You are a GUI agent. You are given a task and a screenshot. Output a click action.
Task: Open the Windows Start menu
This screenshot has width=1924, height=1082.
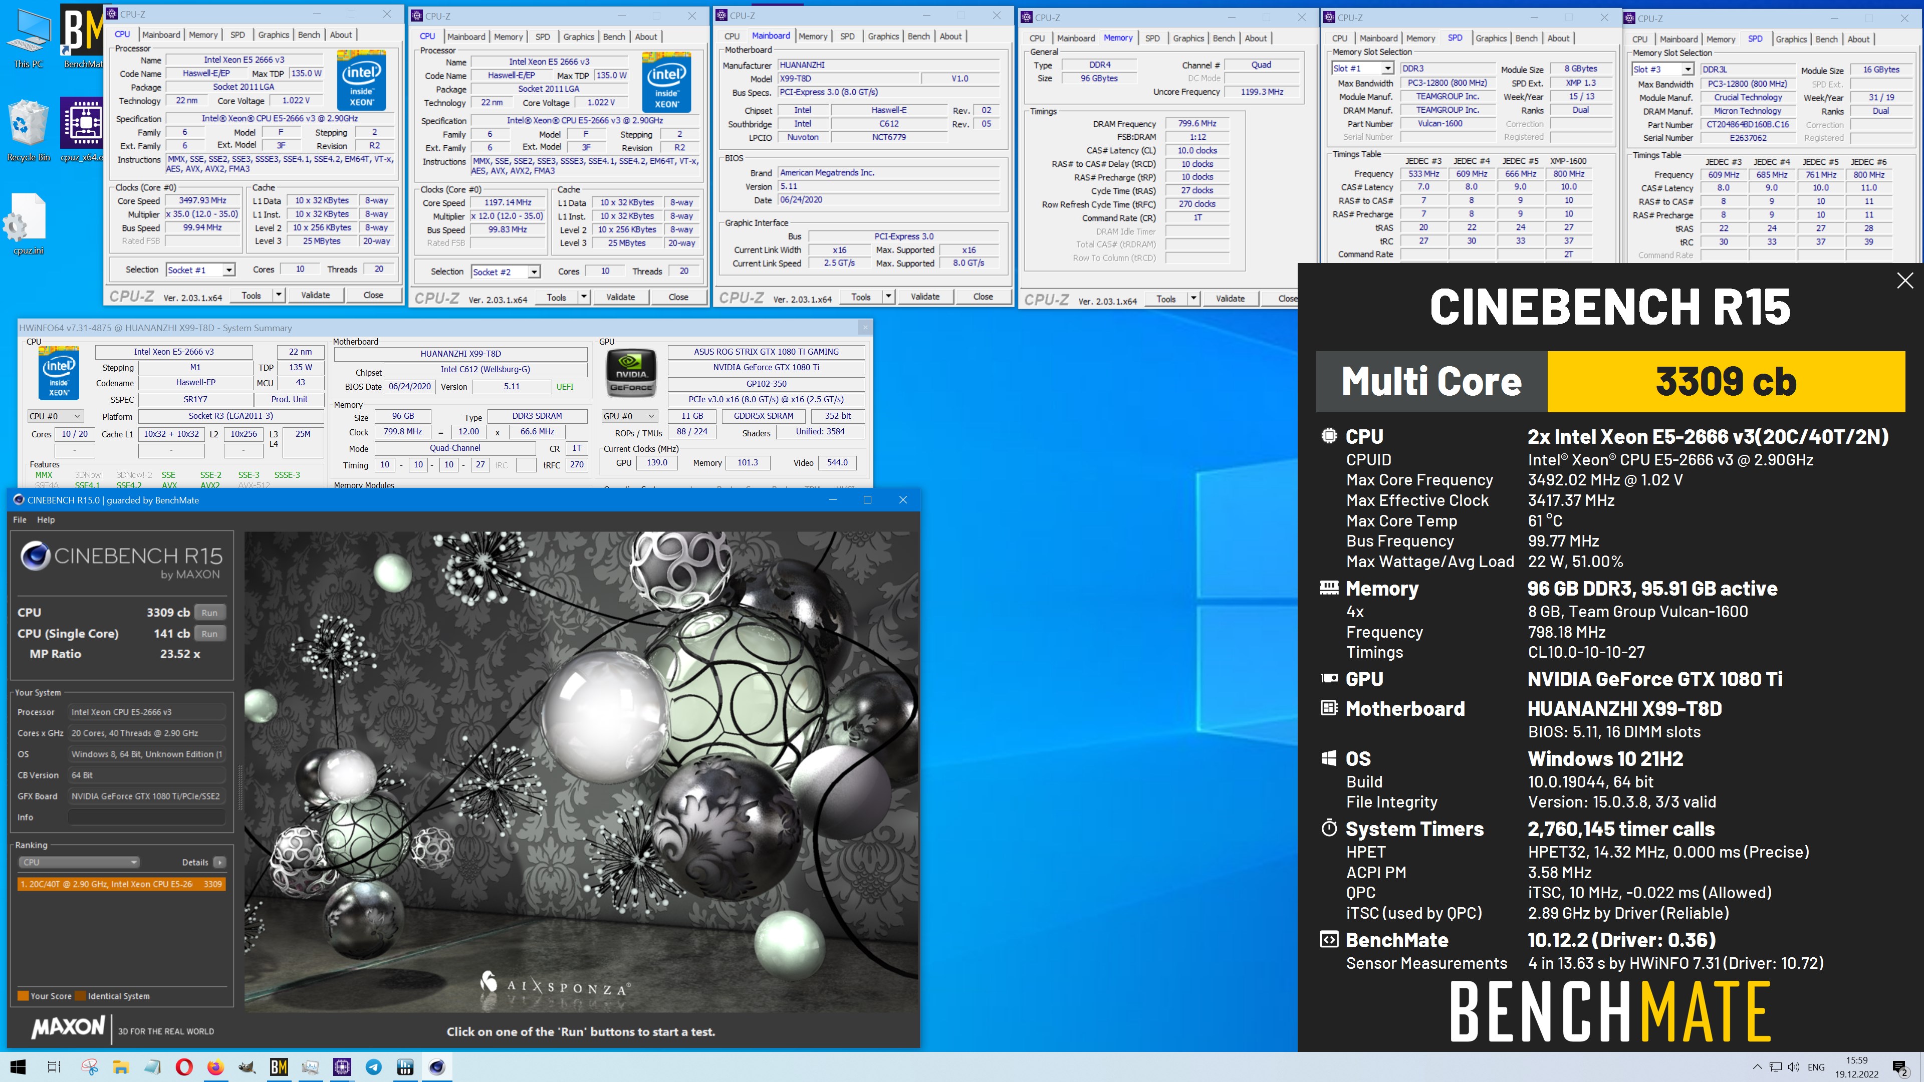(x=18, y=1067)
